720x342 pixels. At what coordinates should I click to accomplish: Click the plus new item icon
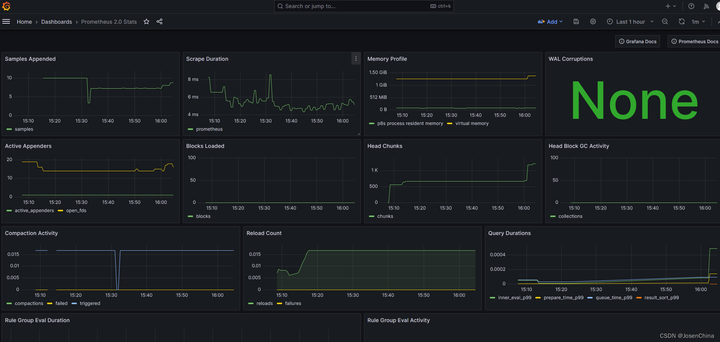click(x=668, y=6)
